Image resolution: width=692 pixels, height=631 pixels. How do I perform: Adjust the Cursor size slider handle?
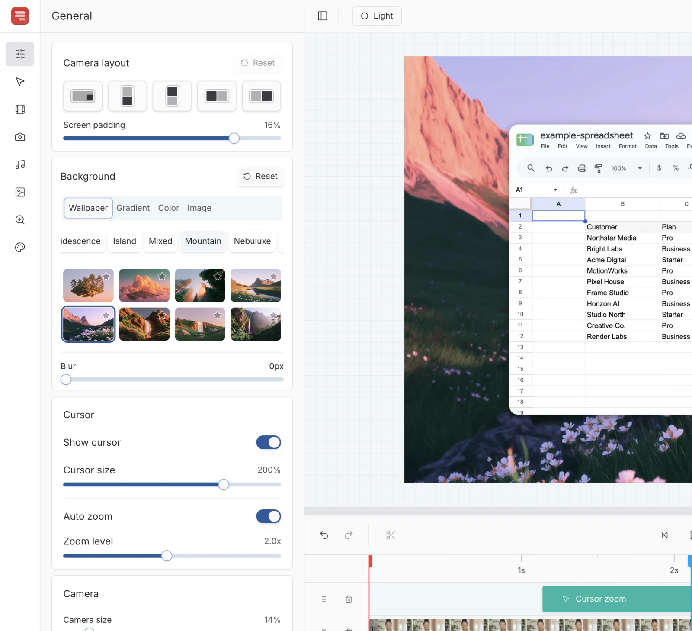(224, 485)
